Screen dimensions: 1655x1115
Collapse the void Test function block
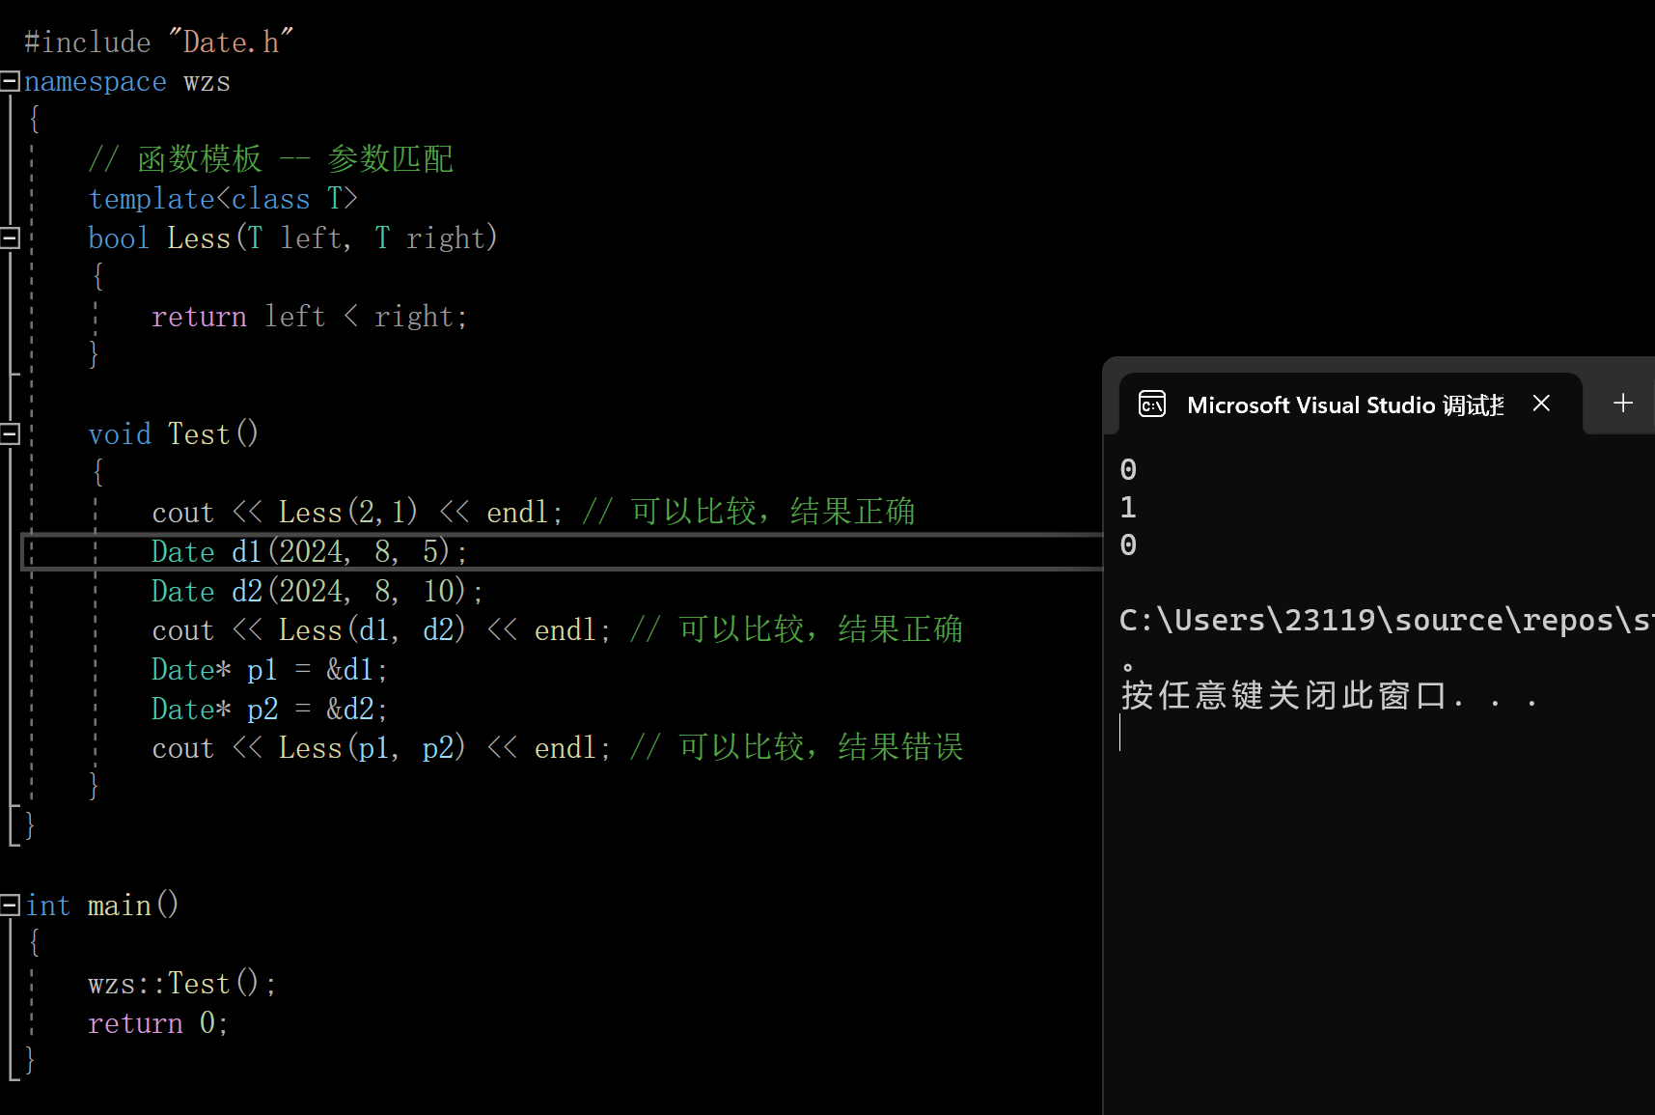(x=10, y=433)
